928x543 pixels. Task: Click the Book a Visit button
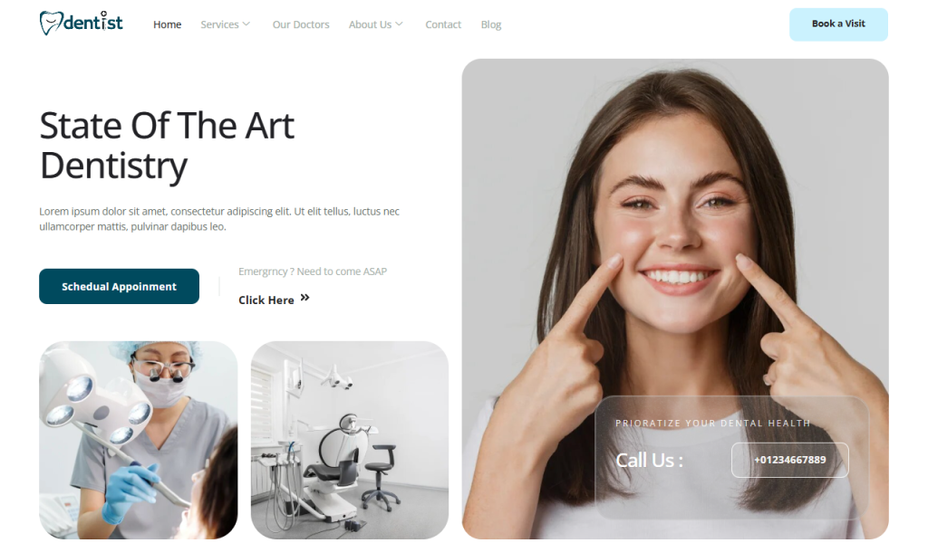tap(838, 24)
